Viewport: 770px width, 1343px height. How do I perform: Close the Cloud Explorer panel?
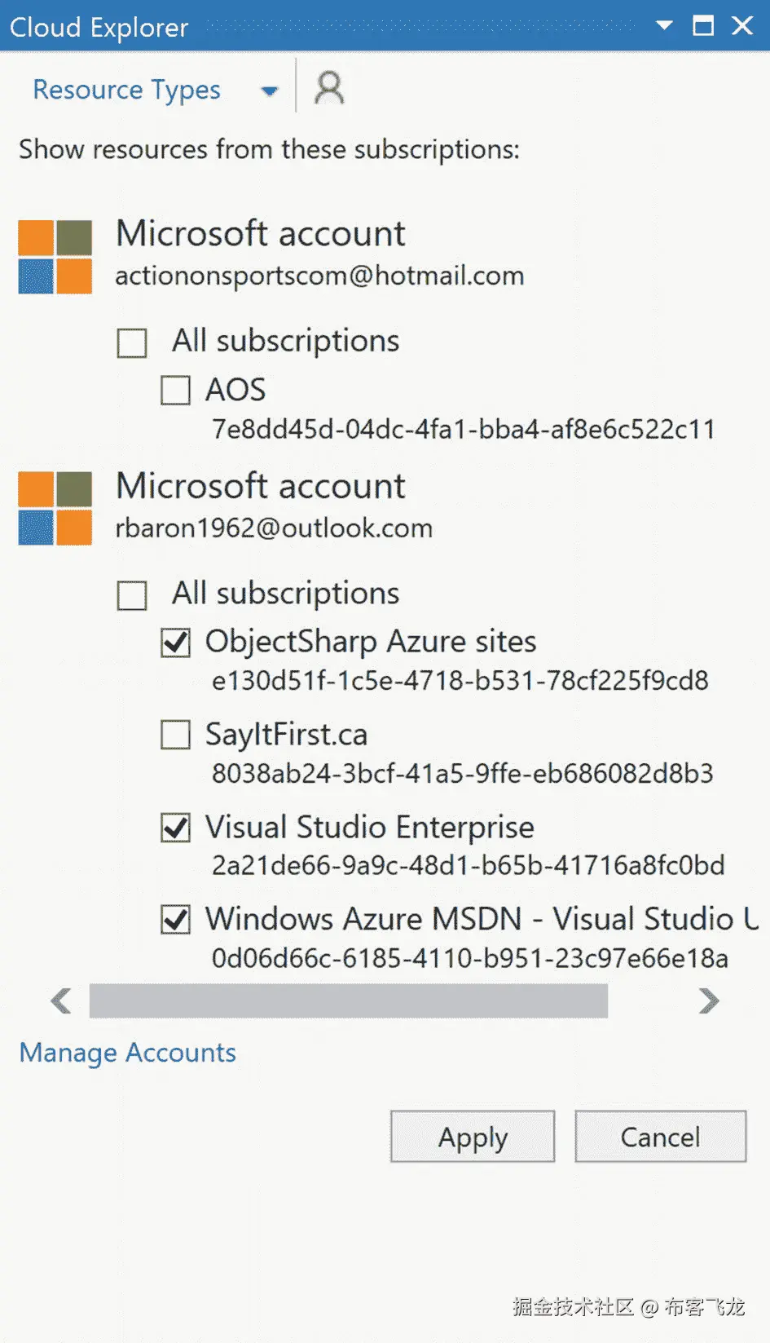742,25
